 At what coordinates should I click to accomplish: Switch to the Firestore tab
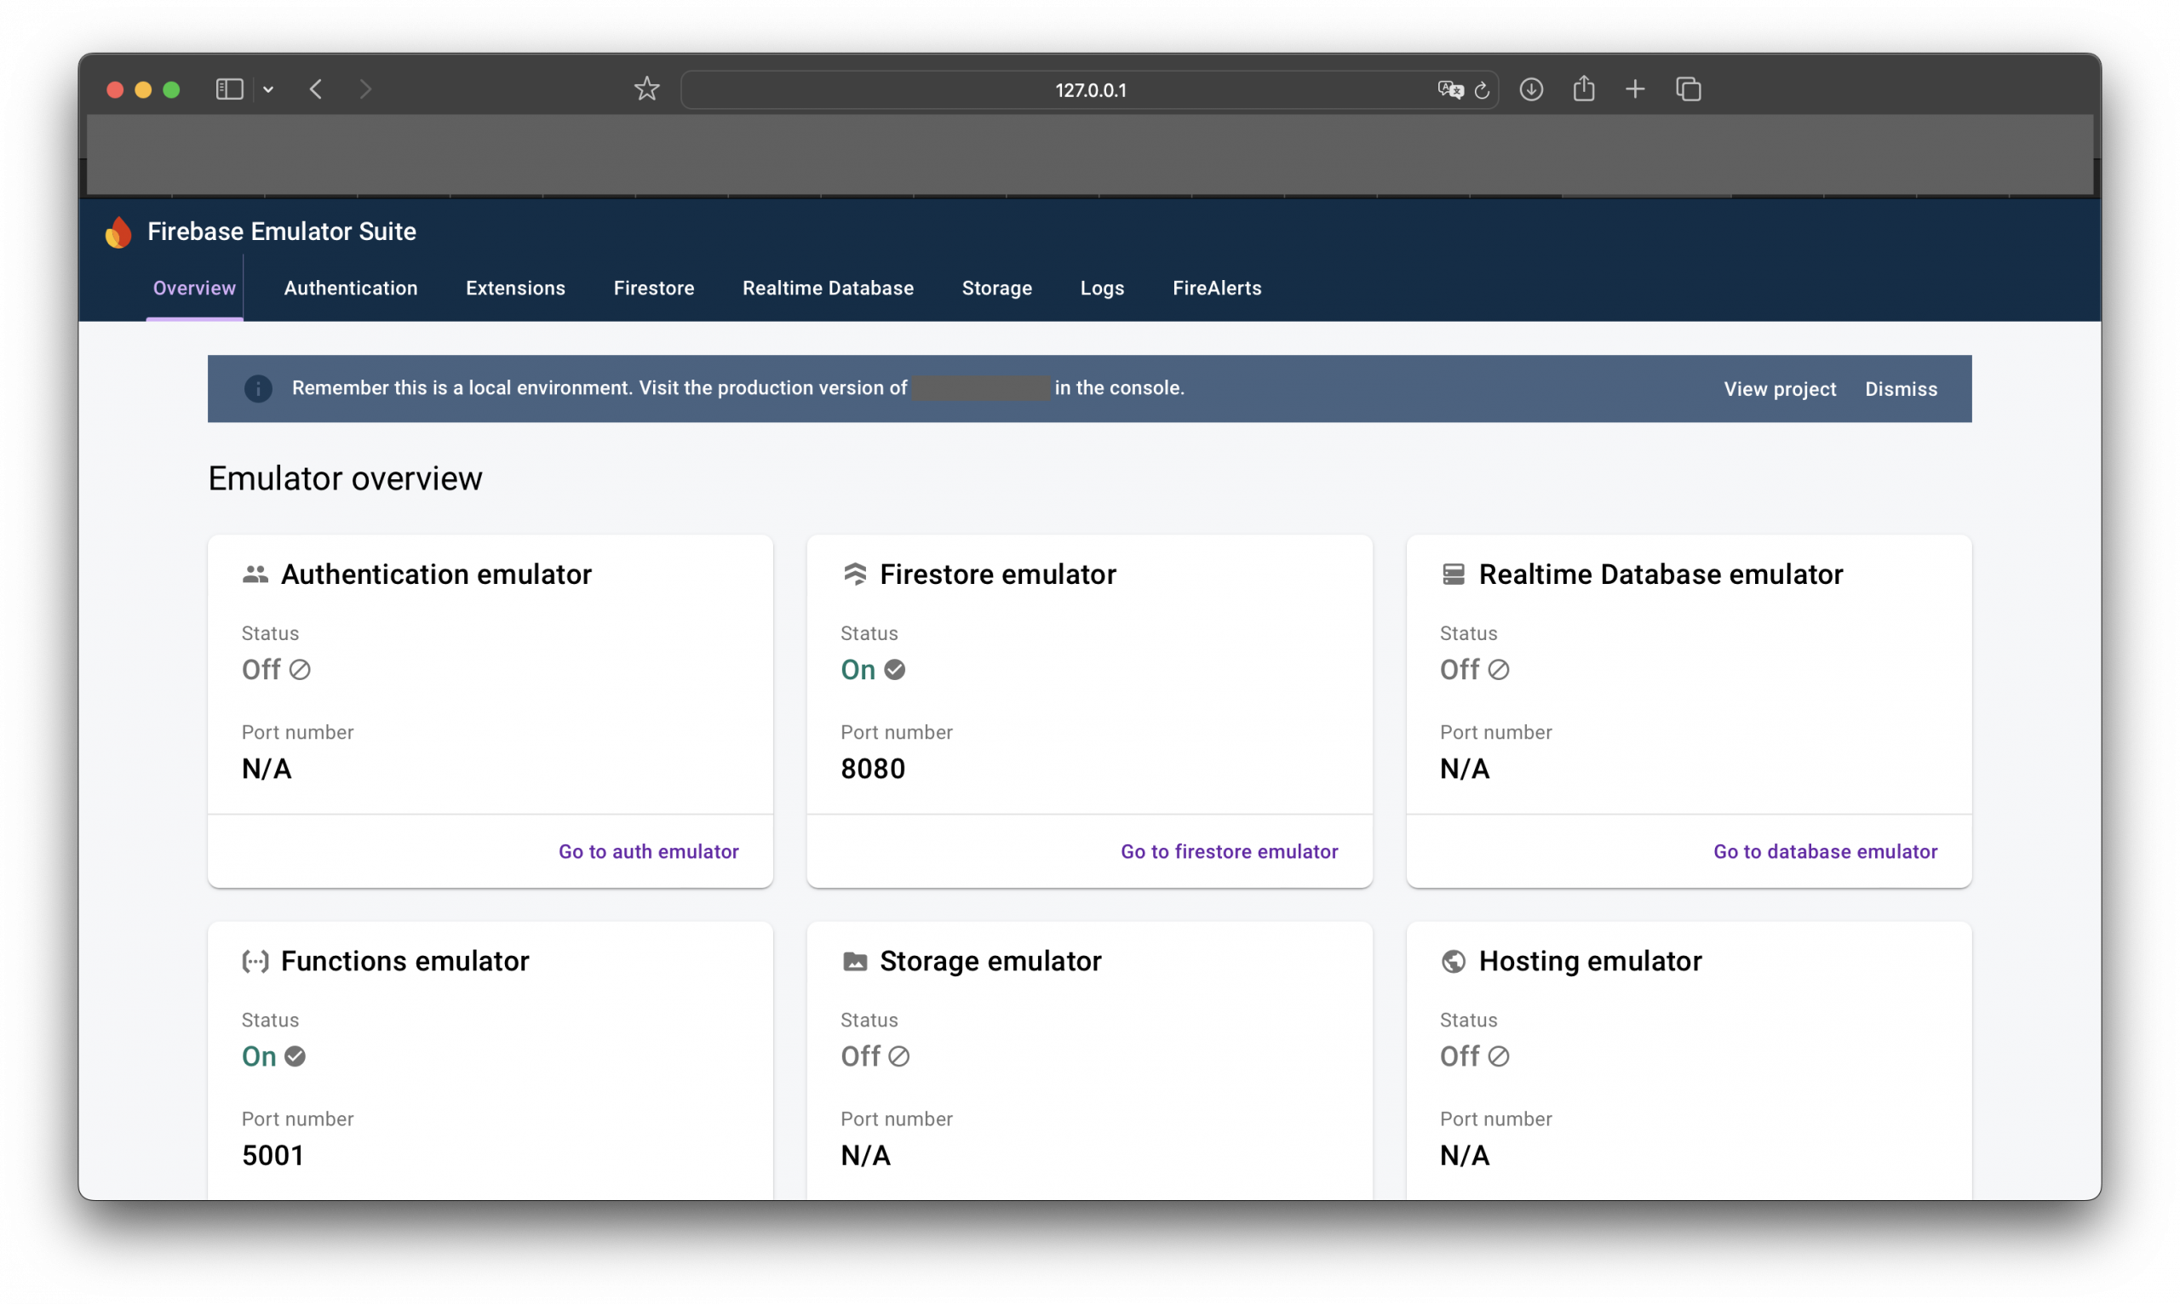654,289
